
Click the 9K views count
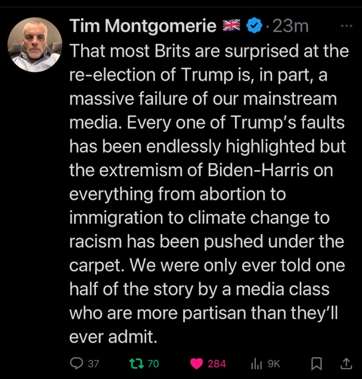tap(274, 364)
